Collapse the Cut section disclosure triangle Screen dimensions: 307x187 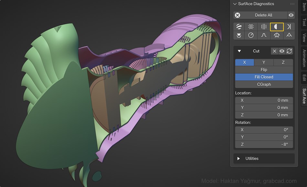239,51
